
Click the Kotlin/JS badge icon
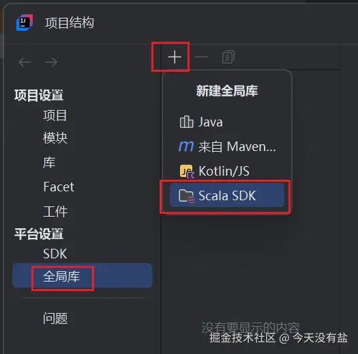[x=187, y=172]
